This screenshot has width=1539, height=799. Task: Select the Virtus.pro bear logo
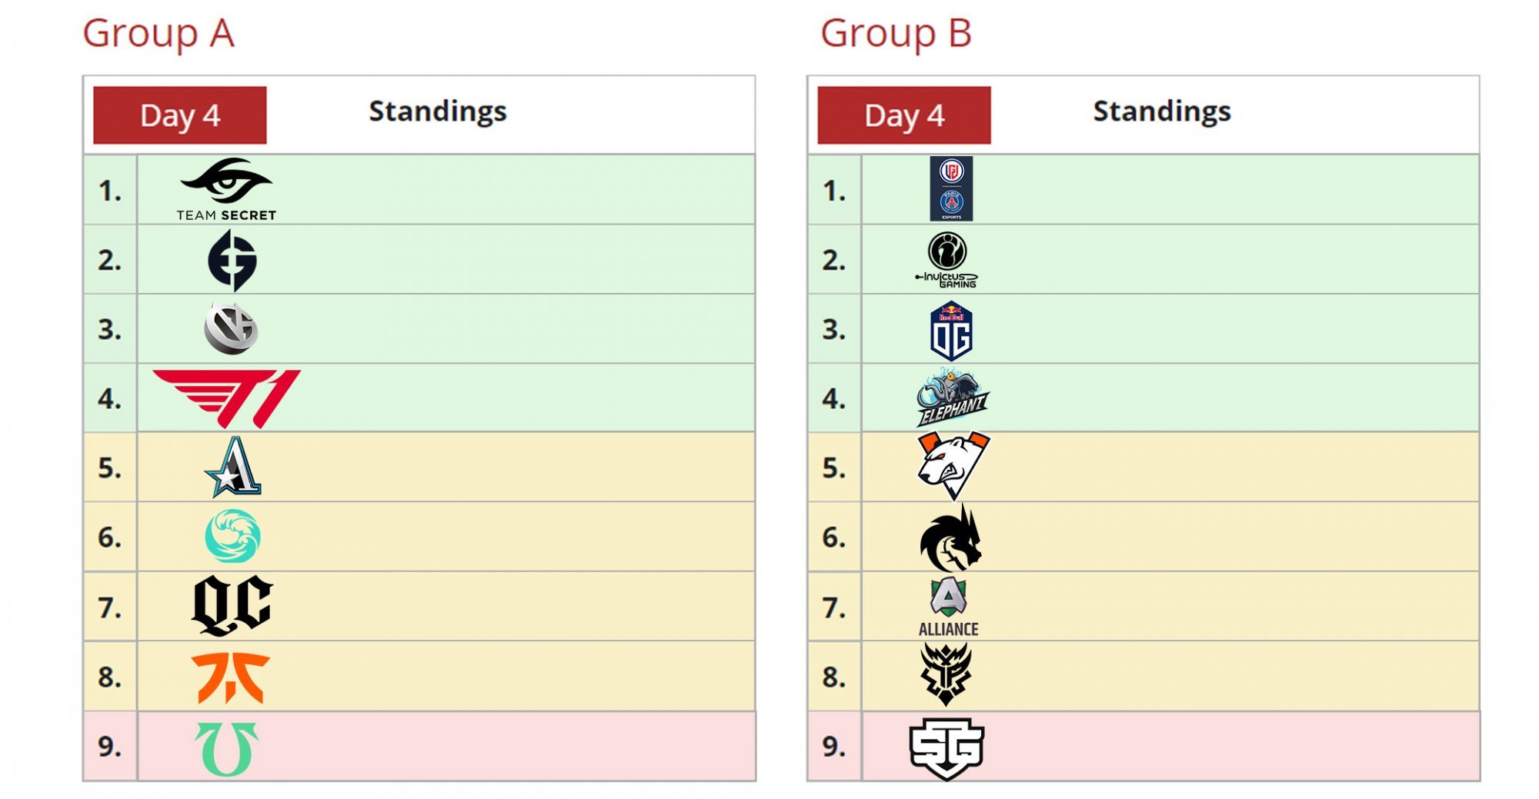pyautogui.click(x=953, y=465)
